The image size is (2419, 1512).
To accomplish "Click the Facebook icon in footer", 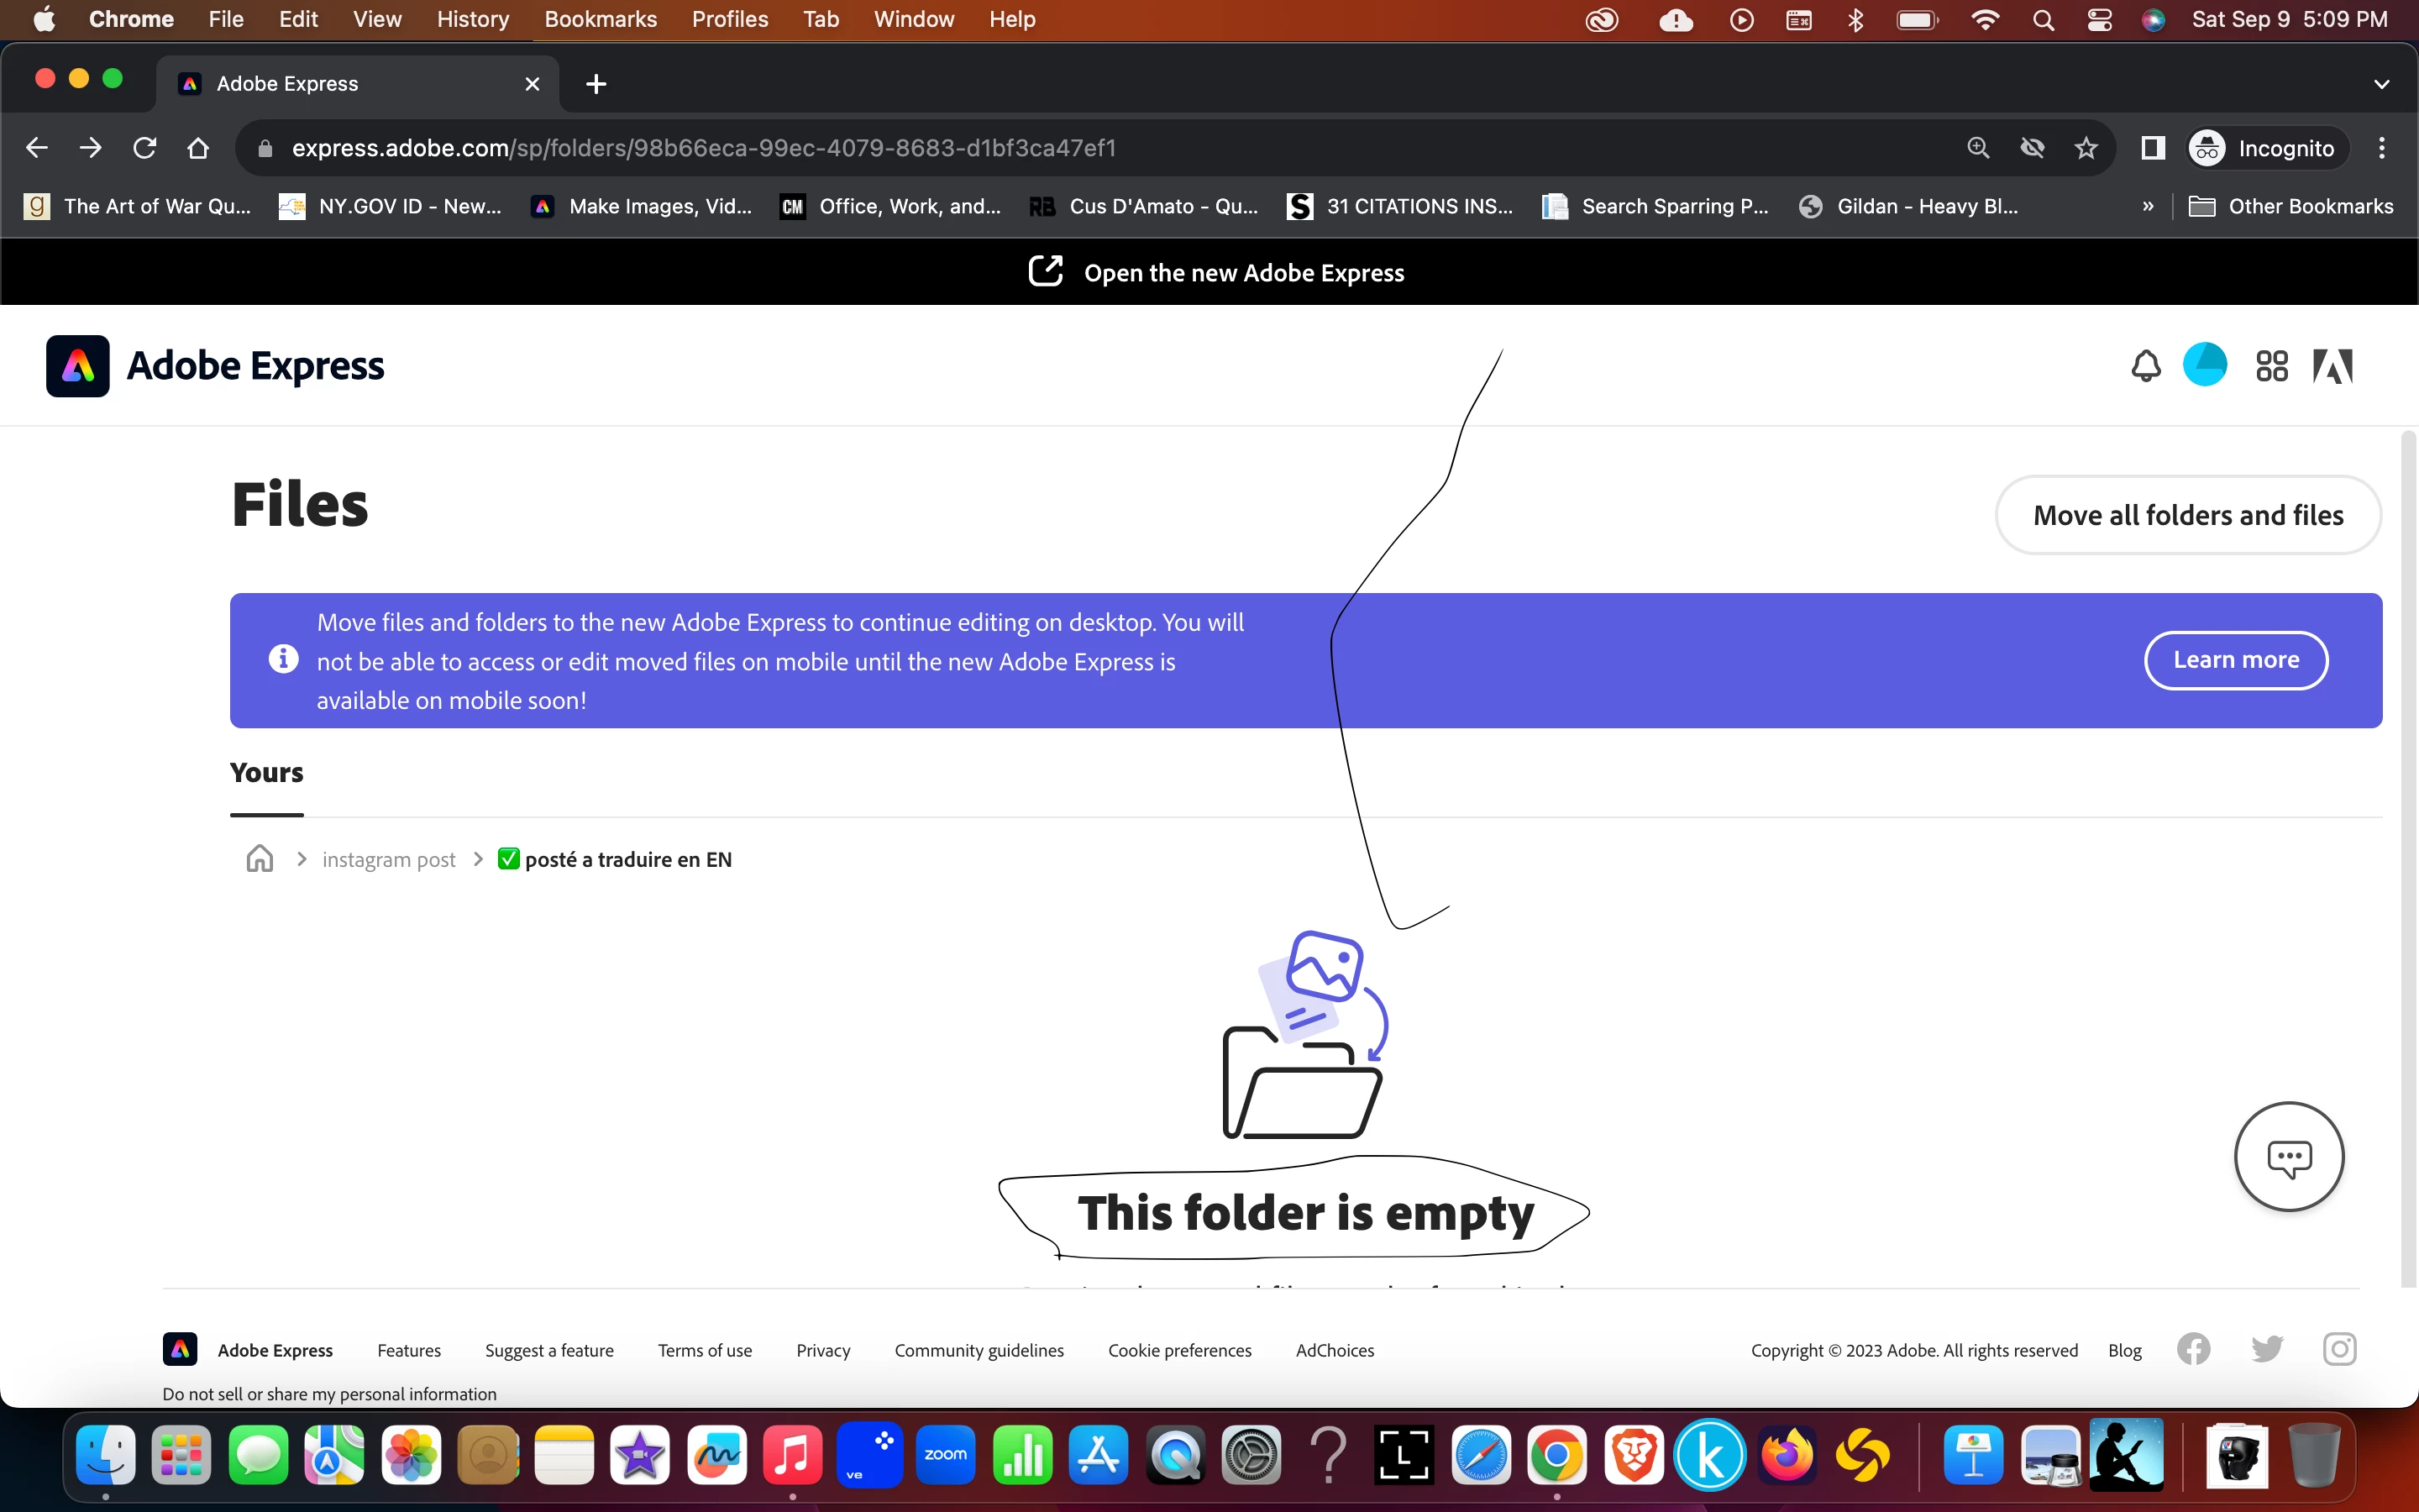I will click(2193, 1349).
